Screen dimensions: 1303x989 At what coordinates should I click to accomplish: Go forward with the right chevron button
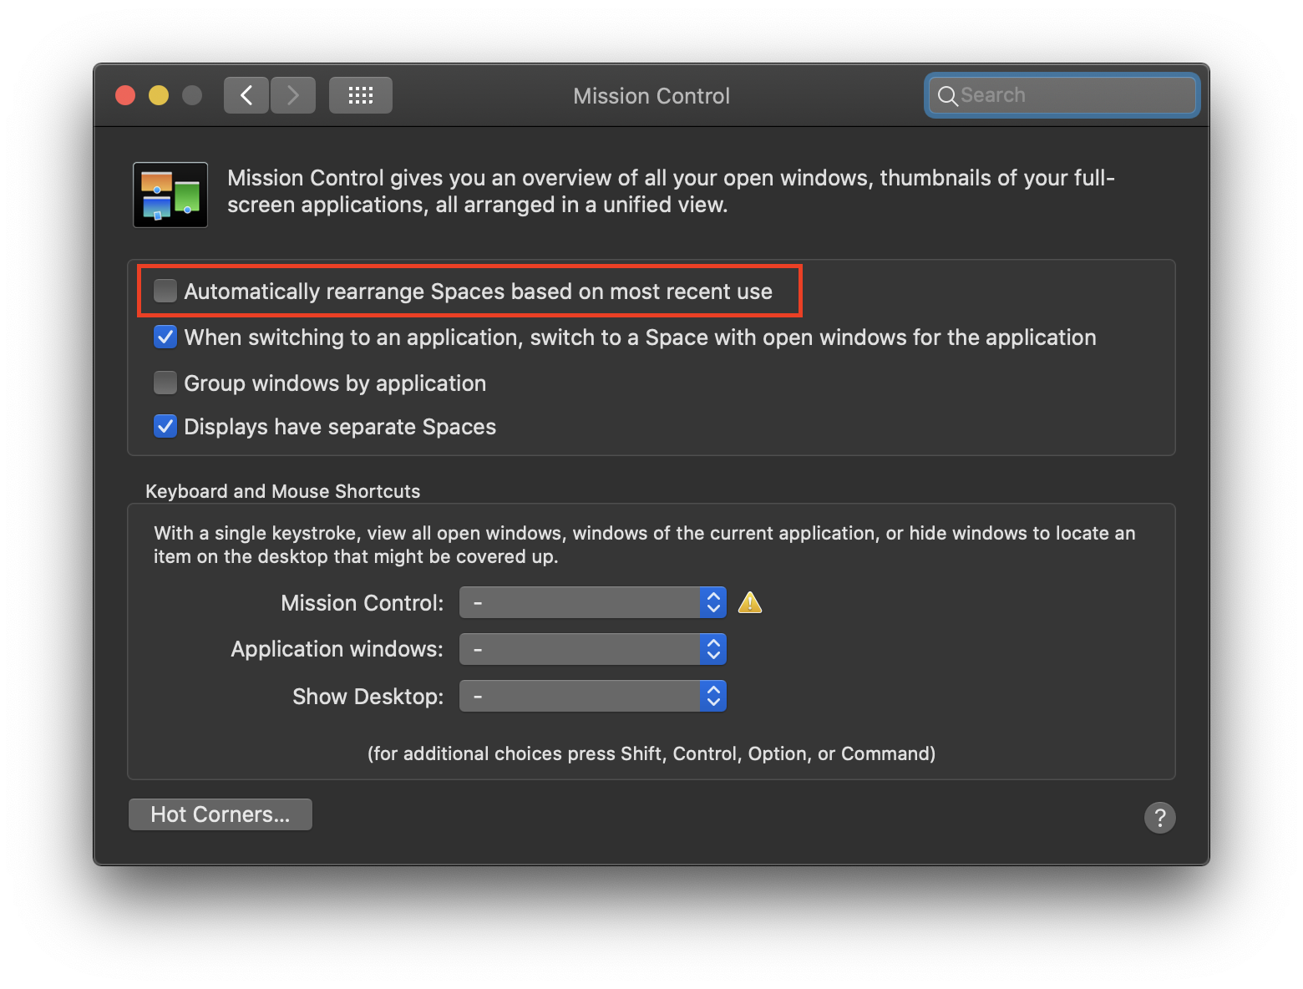(293, 95)
